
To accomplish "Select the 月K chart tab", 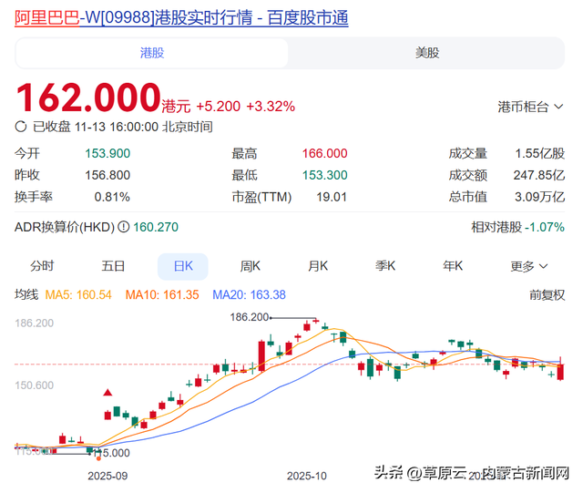I will point(318,266).
